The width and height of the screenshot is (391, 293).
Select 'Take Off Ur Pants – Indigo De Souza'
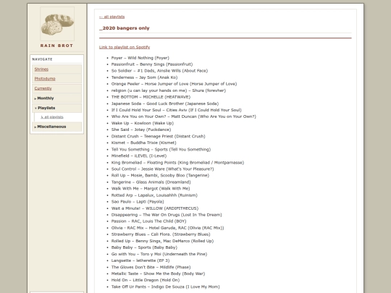click(166, 286)
